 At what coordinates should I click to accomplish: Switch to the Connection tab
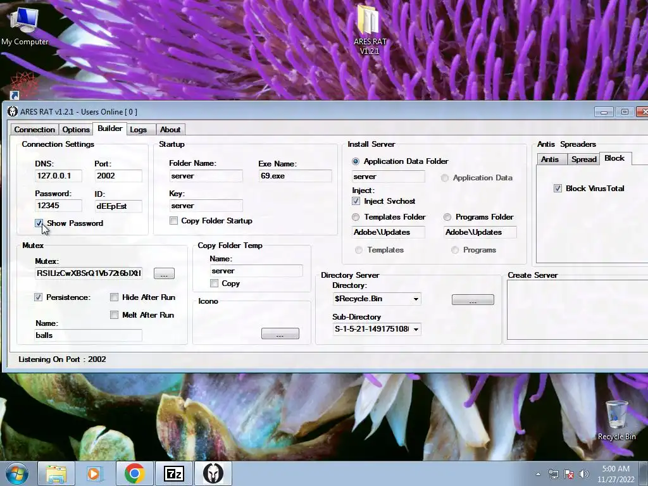35,130
